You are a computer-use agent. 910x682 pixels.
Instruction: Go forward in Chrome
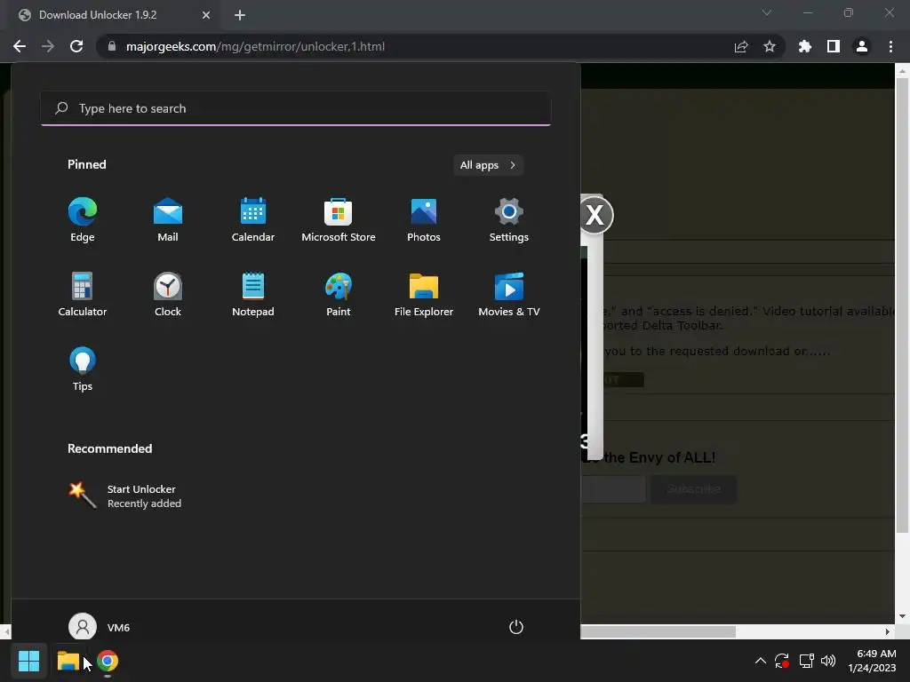[x=48, y=46]
